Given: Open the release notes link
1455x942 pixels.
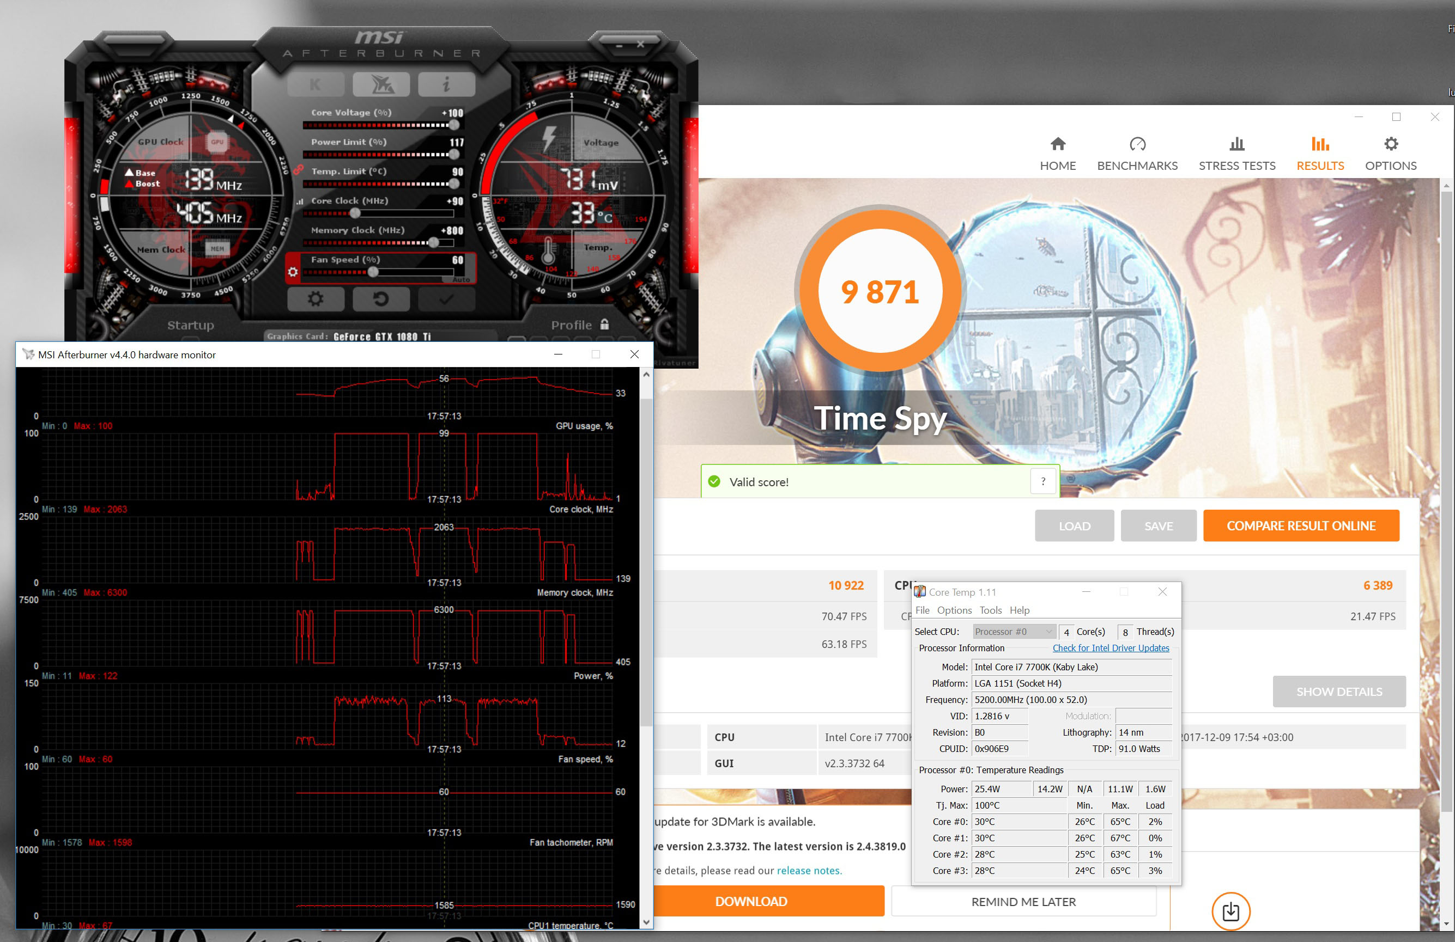Looking at the screenshot, I should pos(809,871).
